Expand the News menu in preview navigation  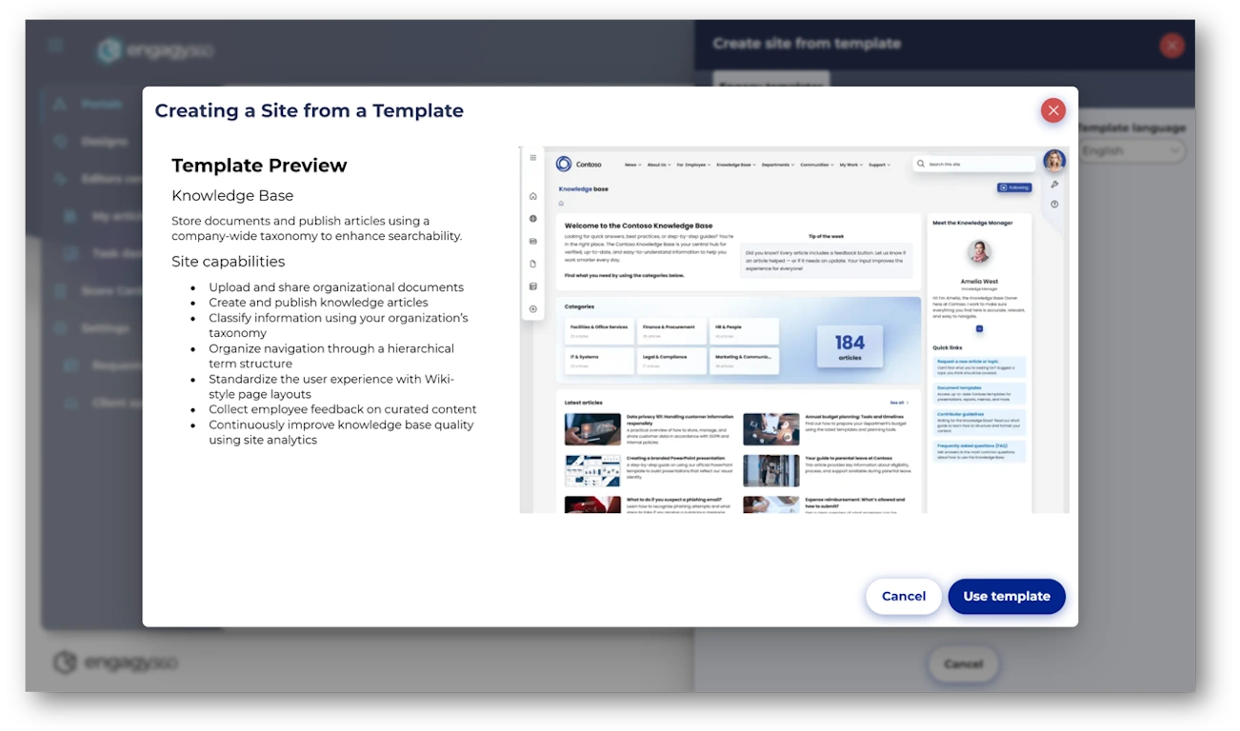(x=632, y=165)
